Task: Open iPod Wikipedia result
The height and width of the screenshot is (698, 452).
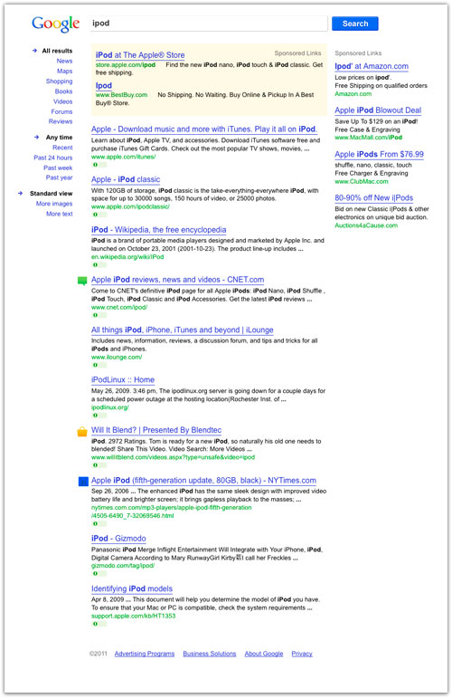Action: click(159, 230)
